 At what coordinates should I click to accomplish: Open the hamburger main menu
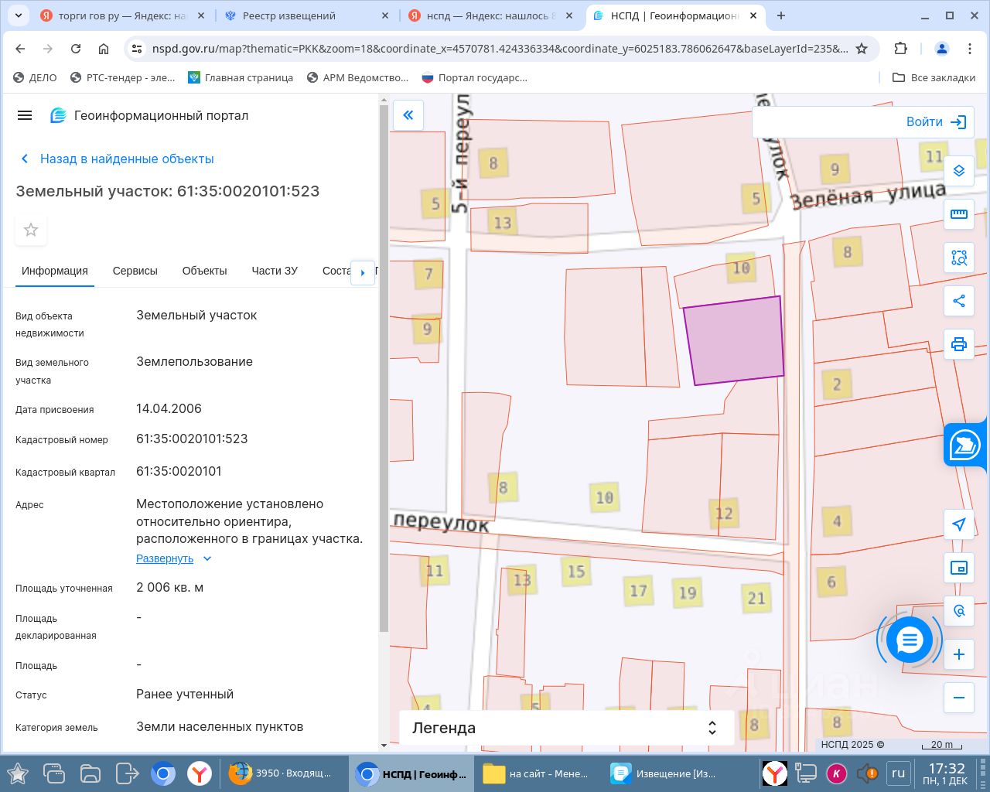(25, 115)
